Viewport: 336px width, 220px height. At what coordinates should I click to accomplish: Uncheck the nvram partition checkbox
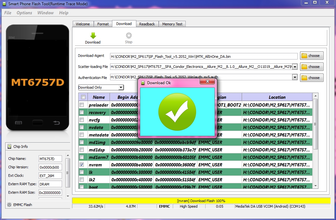pos(82,165)
